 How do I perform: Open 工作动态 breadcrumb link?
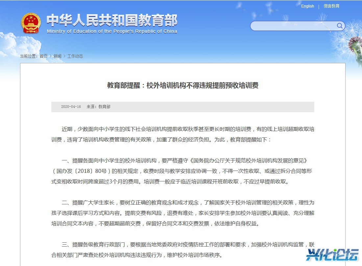(75, 56)
